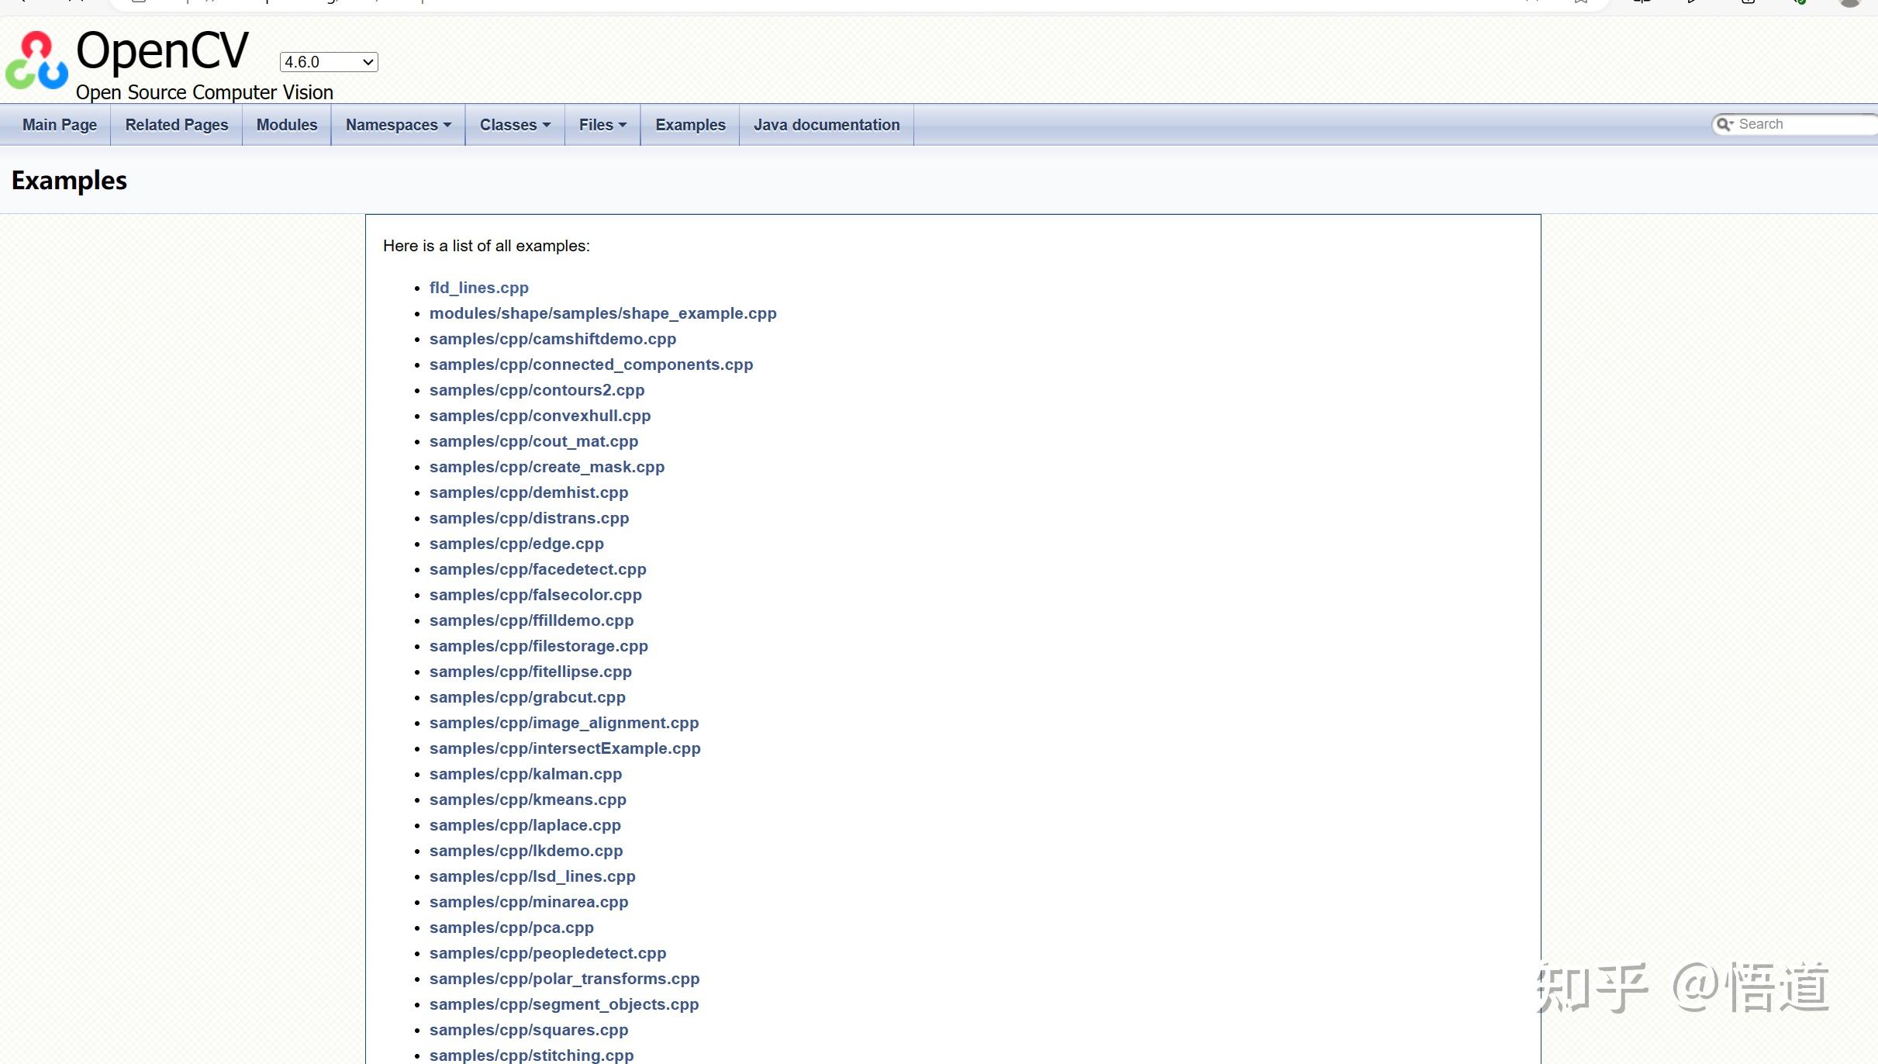
Task: Go to Main Page tab
Action: [60, 125]
